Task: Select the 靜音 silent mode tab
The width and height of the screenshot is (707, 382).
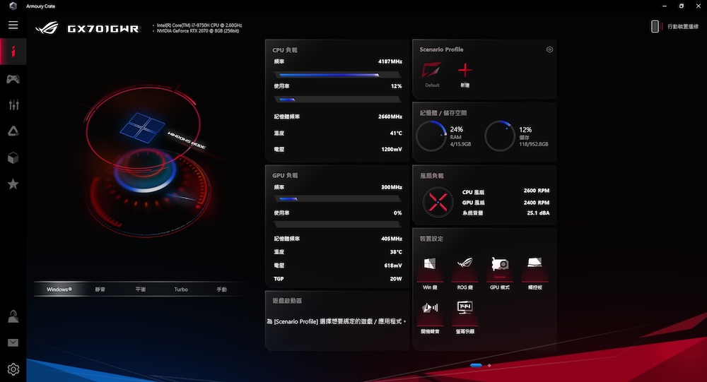Action: pyautogui.click(x=100, y=290)
